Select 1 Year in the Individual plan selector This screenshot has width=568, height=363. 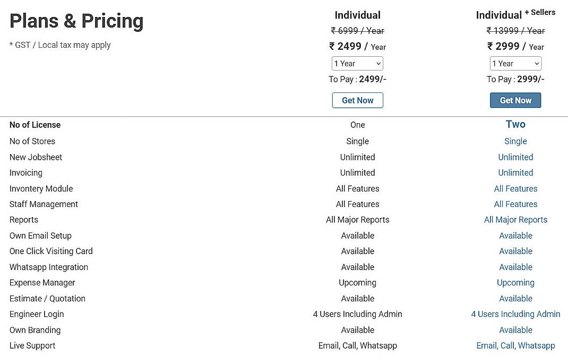click(357, 63)
